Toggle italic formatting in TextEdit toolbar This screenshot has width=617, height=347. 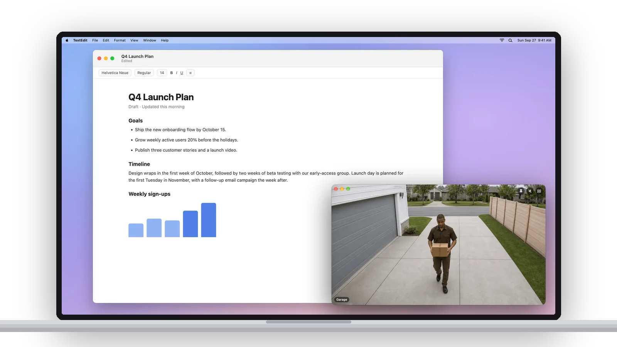pyautogui.click(x=177, y=73)
